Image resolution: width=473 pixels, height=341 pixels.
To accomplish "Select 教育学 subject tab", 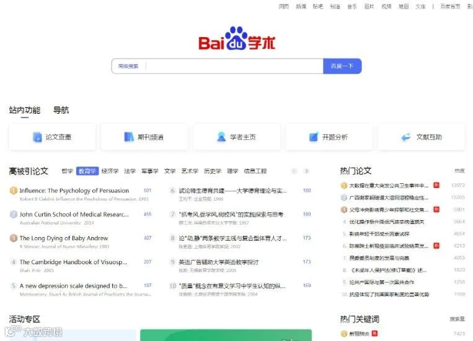I will click(x=87, y=171).
